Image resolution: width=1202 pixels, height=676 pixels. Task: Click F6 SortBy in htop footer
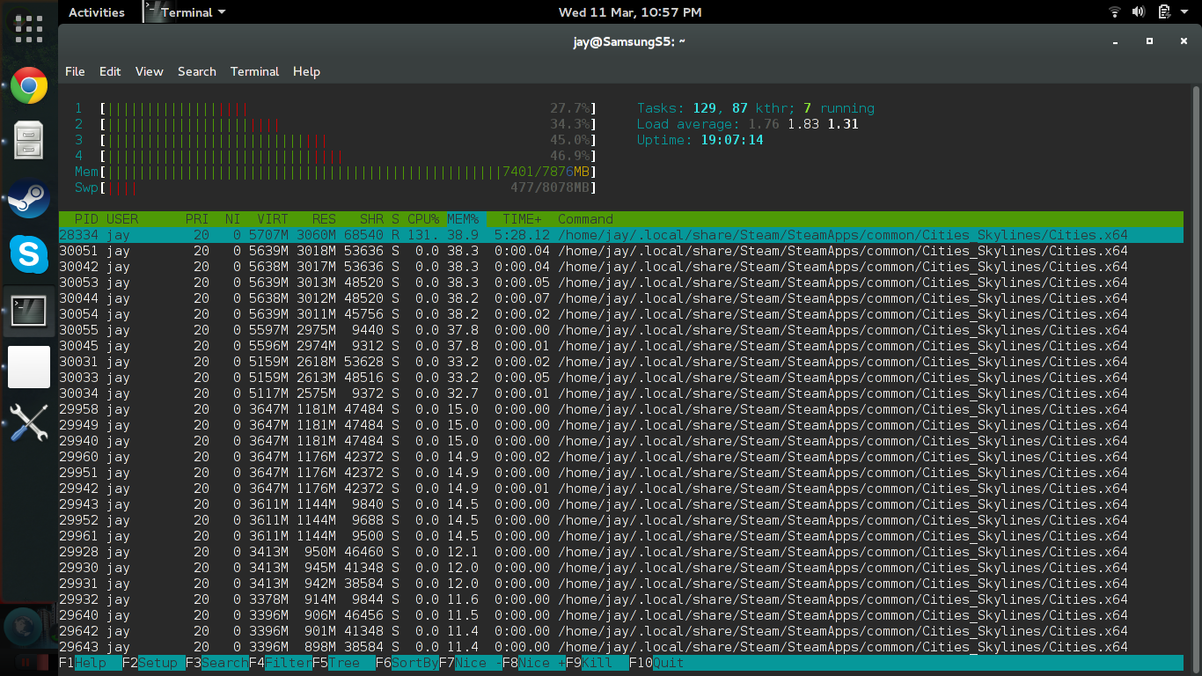pyautogui.click(x=407, y=663)
